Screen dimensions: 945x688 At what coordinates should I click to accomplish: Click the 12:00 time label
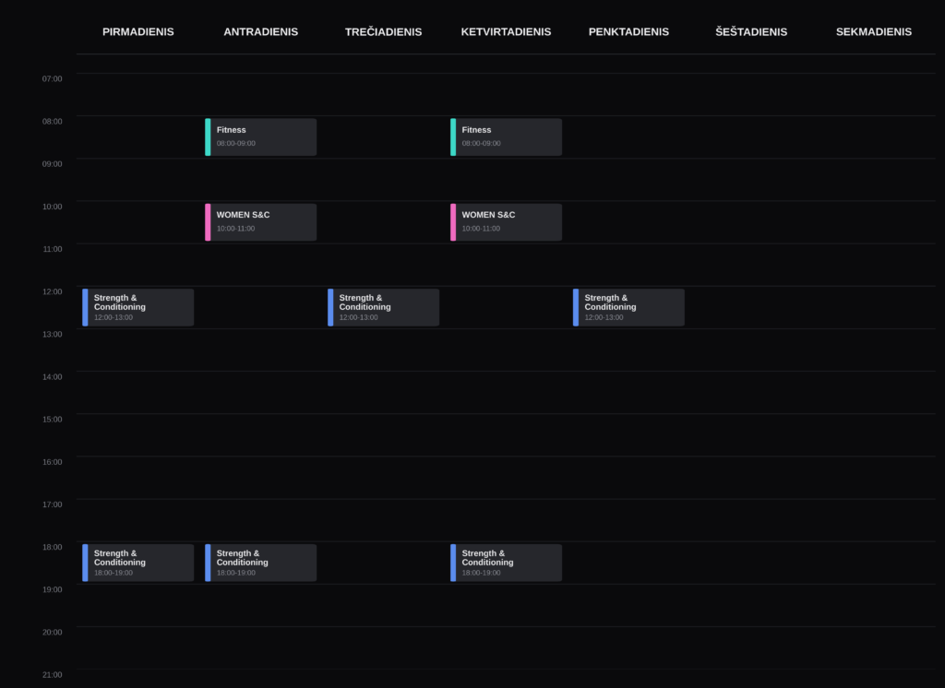(53, 291)
